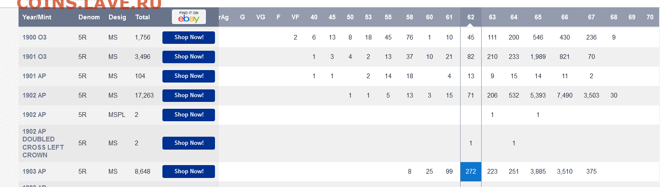Screen dimensions: 660x187
Task: Shop Now for 1901 AP coin
Action: tap(189, 76)
